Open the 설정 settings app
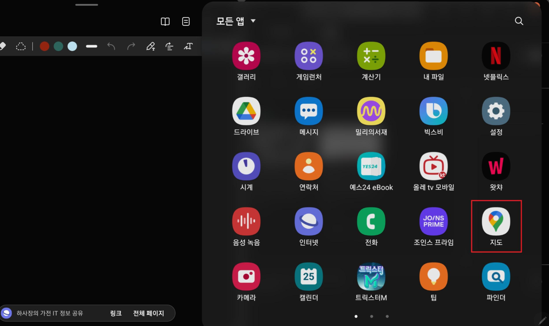549x326 pixels. pyautogui.click(x=496, y=111)
